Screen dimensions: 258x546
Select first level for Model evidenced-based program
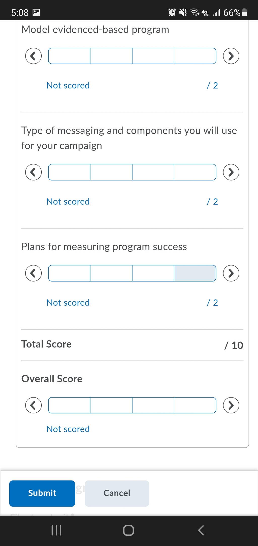click(x=69, y=56)
